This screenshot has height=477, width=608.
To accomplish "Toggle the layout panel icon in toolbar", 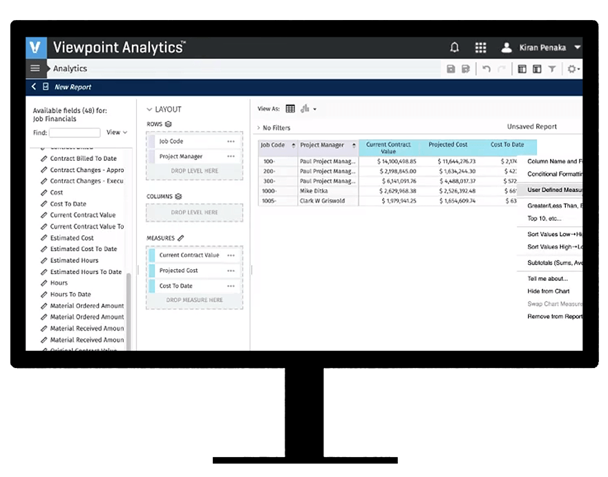I will point(537,69).
